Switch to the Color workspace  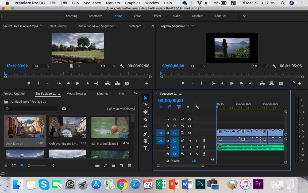click(x=137, y=16)
